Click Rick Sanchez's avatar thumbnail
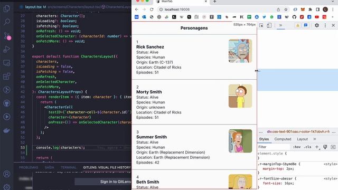 tap(240, 51)
